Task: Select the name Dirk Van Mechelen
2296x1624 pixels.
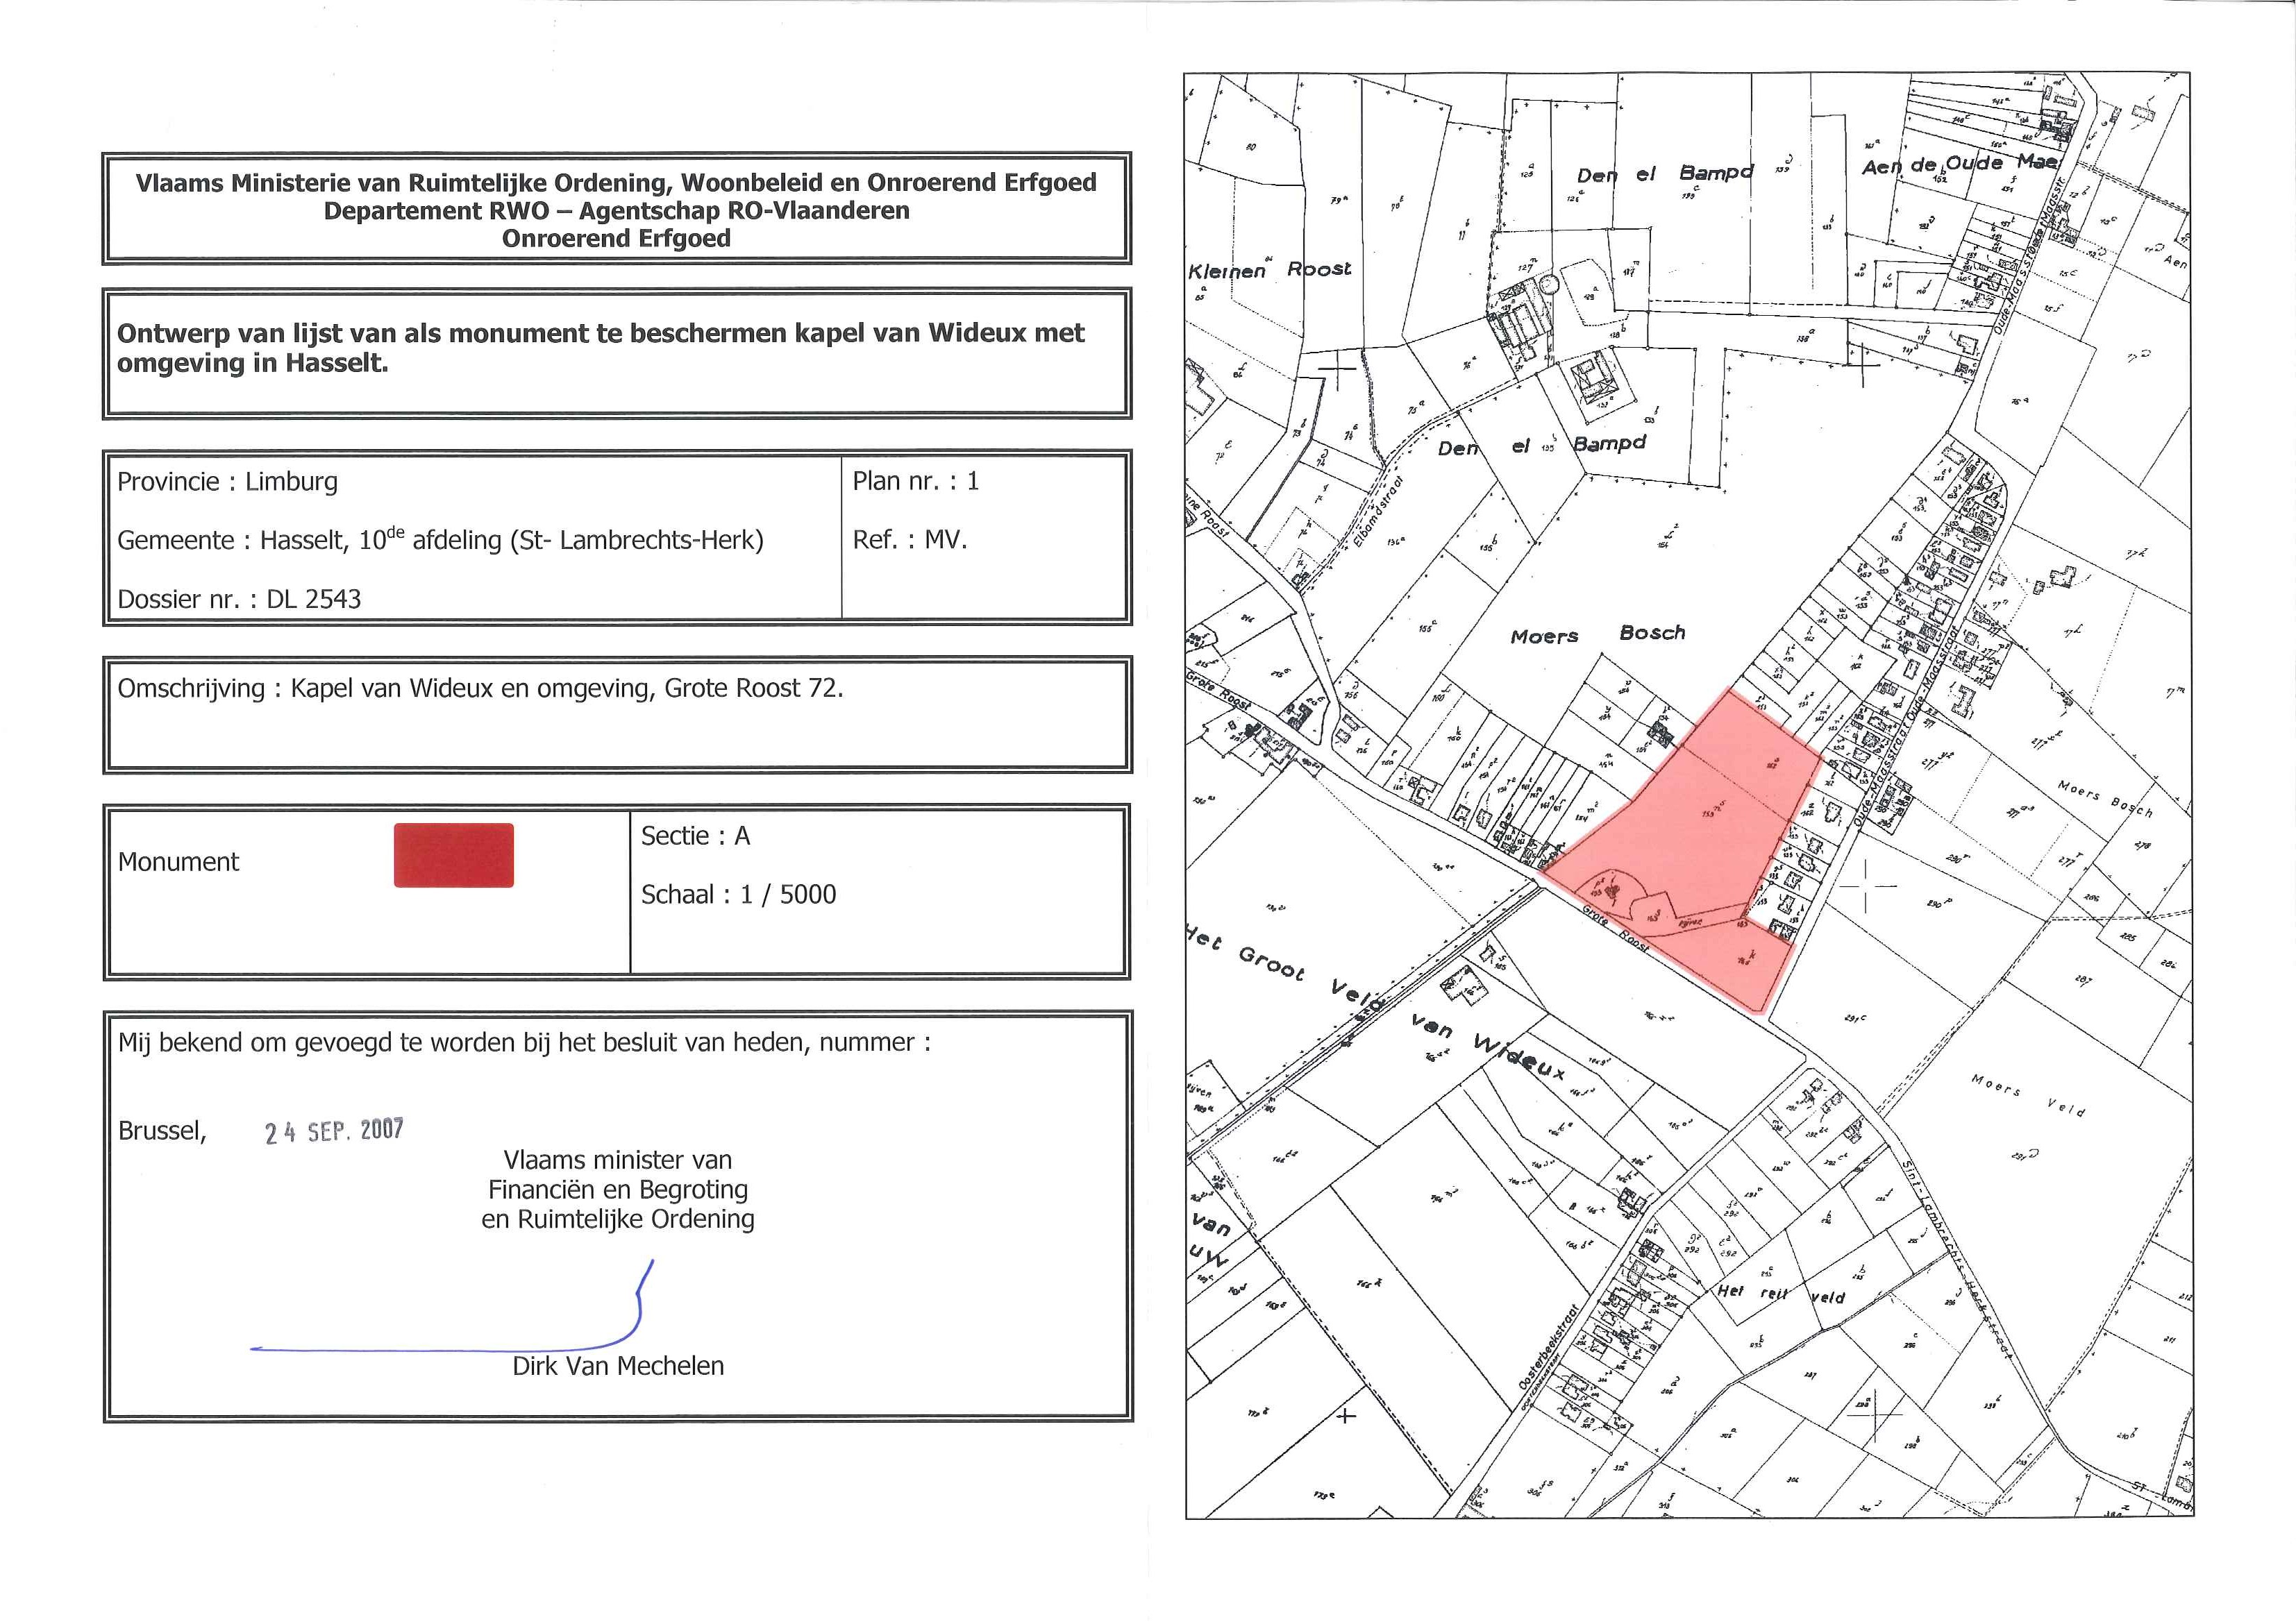Action: click(x=617, y=1366)
